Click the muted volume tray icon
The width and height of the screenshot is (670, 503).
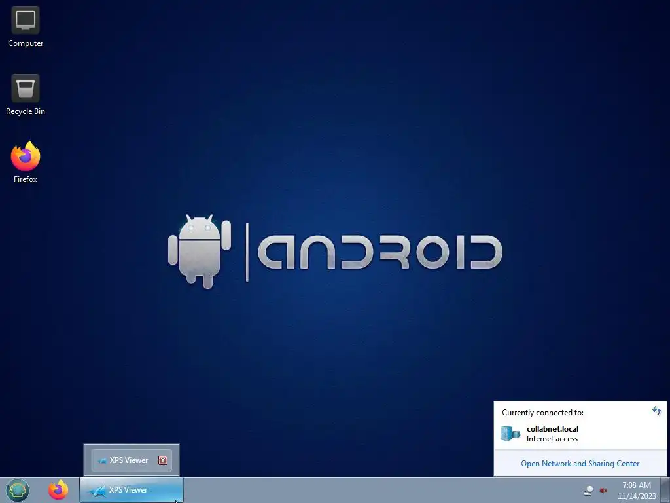(603, 491)
